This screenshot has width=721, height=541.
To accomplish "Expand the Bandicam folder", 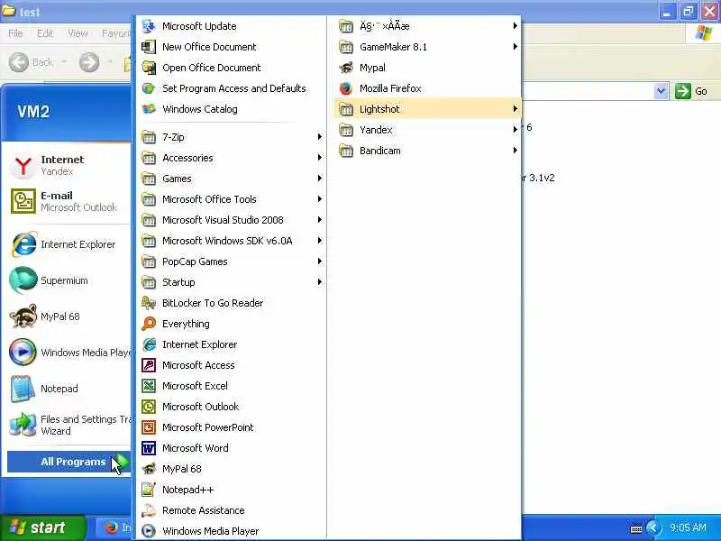I will point(427,151).
